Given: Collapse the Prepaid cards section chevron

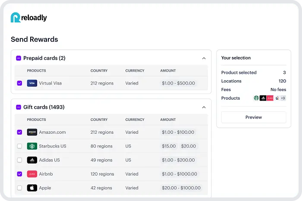Looking at the screenshot, I should pos(204,58).
